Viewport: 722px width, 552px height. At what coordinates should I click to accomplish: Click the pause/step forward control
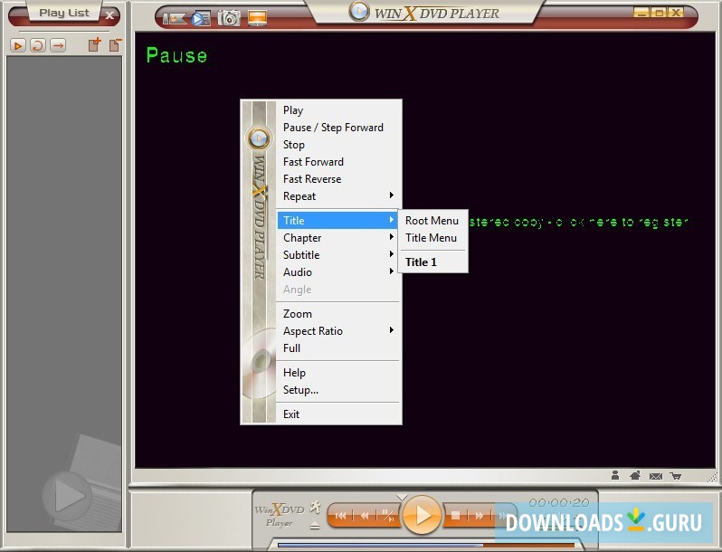pos(388,516)
